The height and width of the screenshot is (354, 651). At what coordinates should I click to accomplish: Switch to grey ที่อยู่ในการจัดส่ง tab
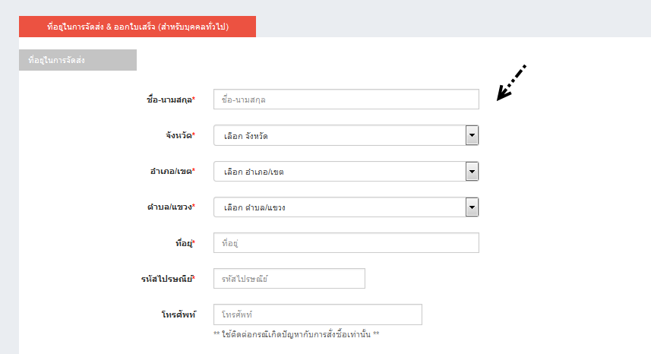[x=77, y=60]
